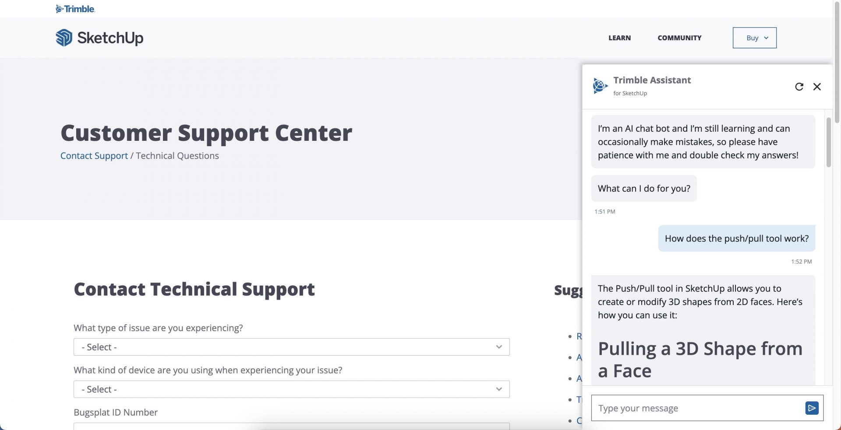Screen dimensions: 841x430
Task: Expand the issue type Select dropdown
Action: [291, 347]
